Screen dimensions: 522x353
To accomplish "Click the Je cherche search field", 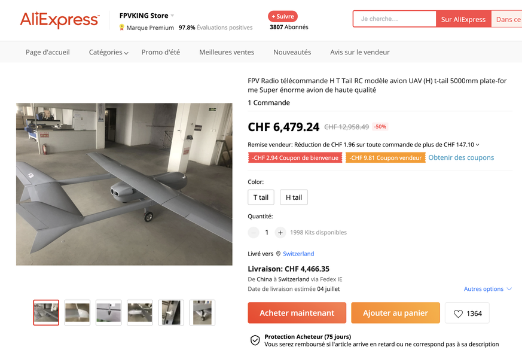I will point(394,19).
